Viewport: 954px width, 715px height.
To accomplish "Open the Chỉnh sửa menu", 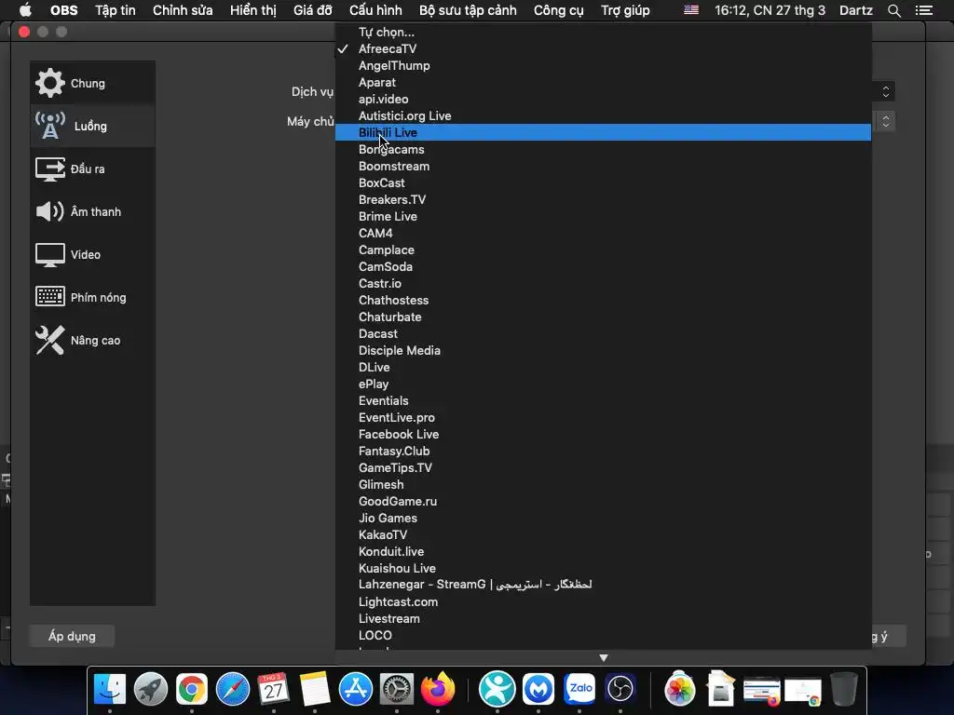I will 183,10.
